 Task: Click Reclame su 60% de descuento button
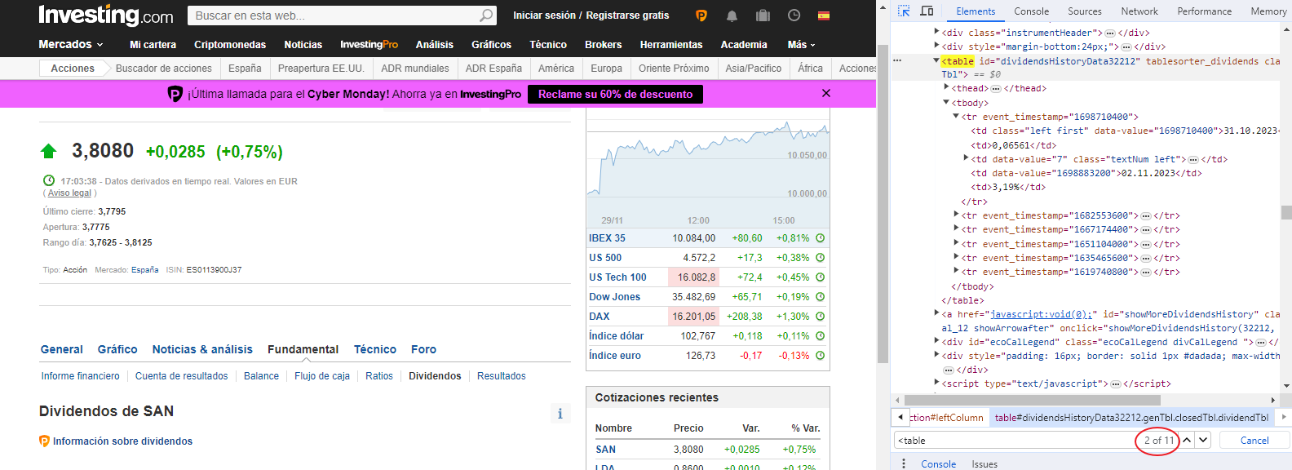tap(616, 94)
